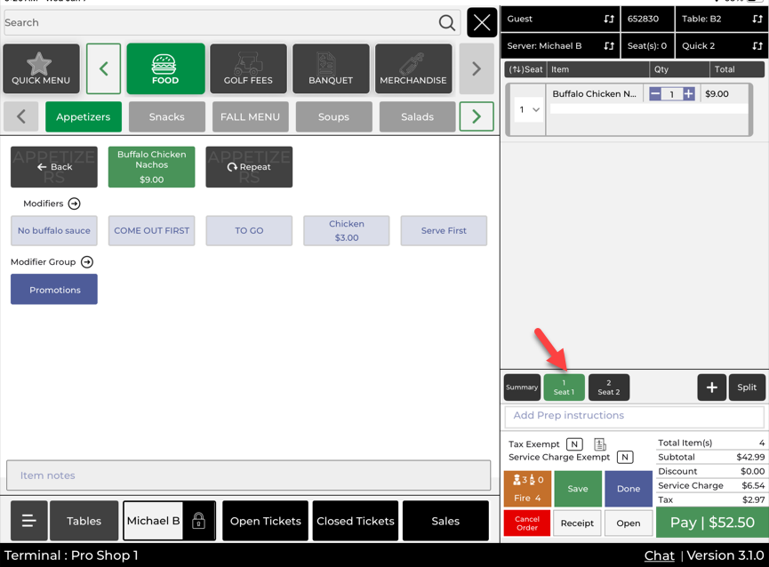This screenshot has height=567, width=769.
Task: Expand the Modifier Group arrow
Action: pos(87,262)
